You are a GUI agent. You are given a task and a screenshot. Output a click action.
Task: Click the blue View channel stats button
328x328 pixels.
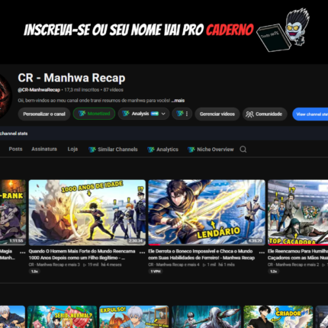tap(310, 114)
